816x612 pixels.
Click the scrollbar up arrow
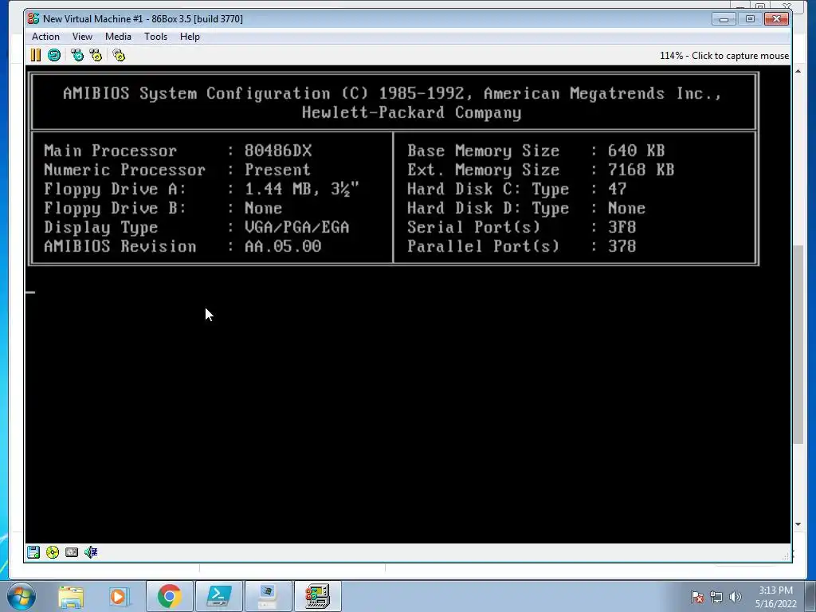coord(798,71)
